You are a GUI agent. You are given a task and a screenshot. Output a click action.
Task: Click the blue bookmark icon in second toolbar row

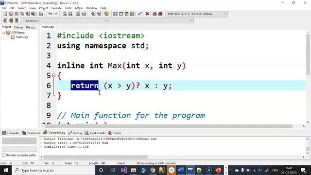pyautogui.click(x=17, y=20)
